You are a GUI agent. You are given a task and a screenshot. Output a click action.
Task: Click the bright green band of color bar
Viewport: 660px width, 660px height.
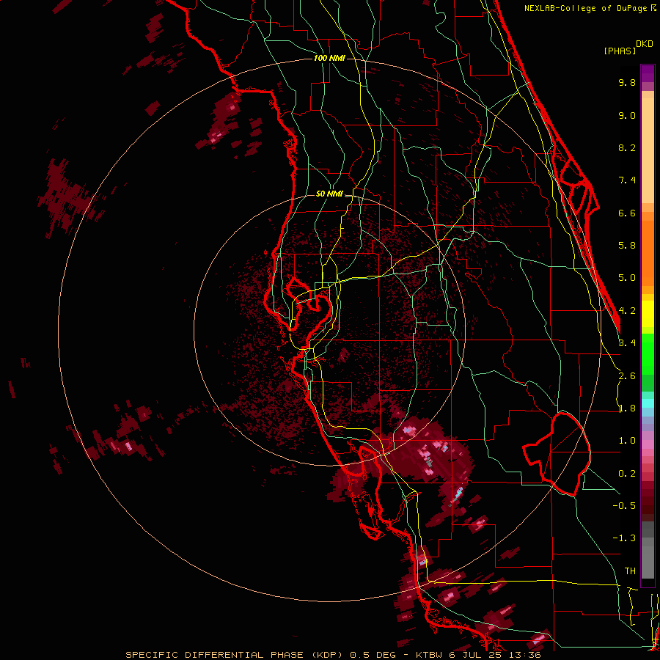tap(648, 353)
